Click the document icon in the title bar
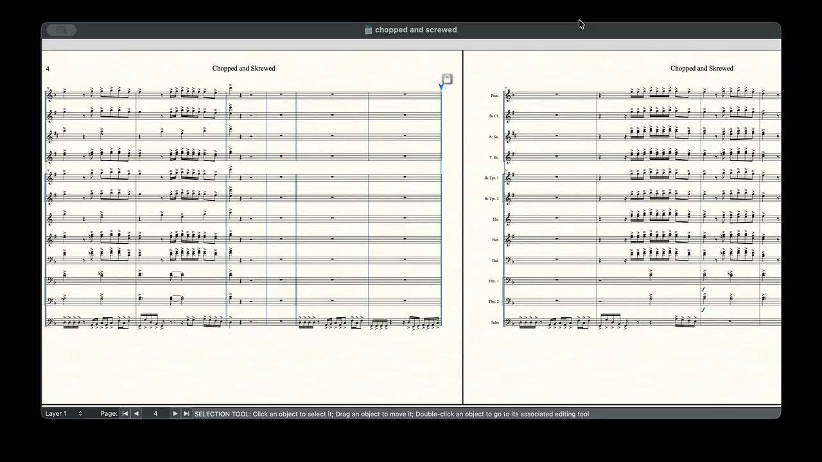The height and width of the screenshot is (462, 822). click(369, 30)
